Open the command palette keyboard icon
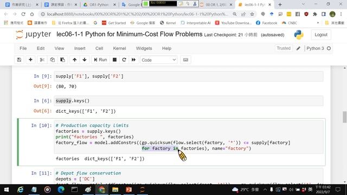 pos(185,60)
